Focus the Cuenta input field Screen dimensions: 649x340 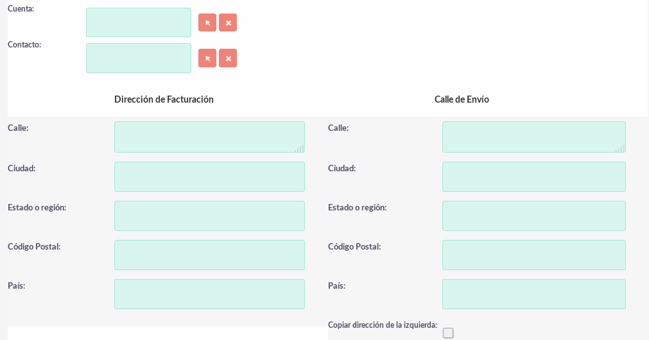139,22
